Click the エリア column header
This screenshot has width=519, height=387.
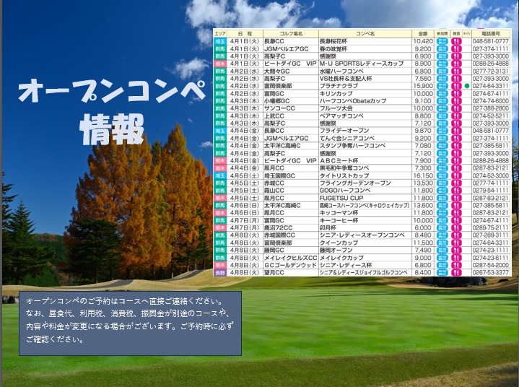(220, 34)
